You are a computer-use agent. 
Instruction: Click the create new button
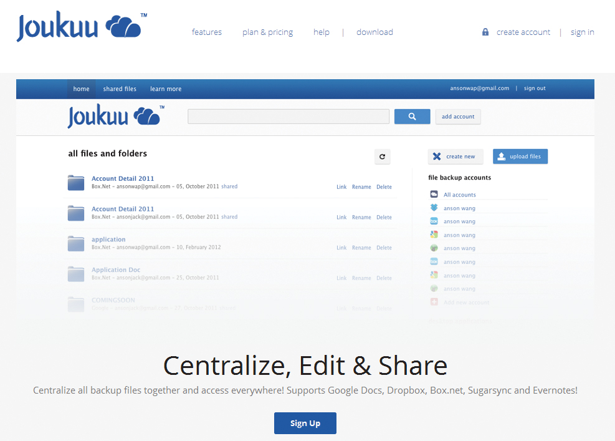pos(455,157)
